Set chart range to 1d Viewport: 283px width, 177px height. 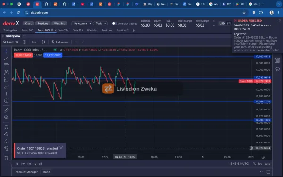pos(17,164)
